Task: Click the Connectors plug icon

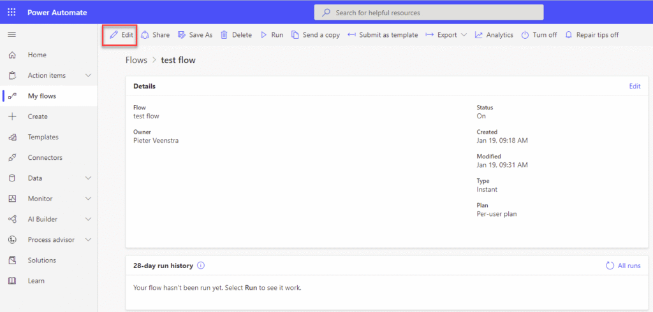Action: pos(12,158)
